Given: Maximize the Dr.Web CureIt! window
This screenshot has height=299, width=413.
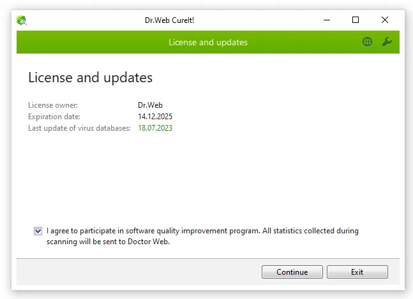Looking at the screenshot, I should coord(356,20).
